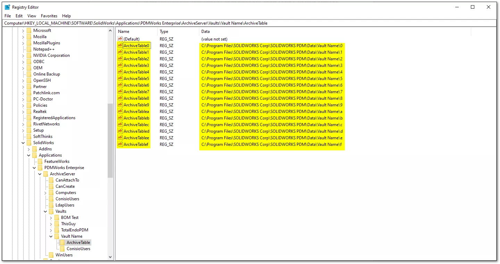This screenshot has width=500, height=264.
Task: Click the tree pane vertical scrollbar thumb
Action: [x=110, y=140]
